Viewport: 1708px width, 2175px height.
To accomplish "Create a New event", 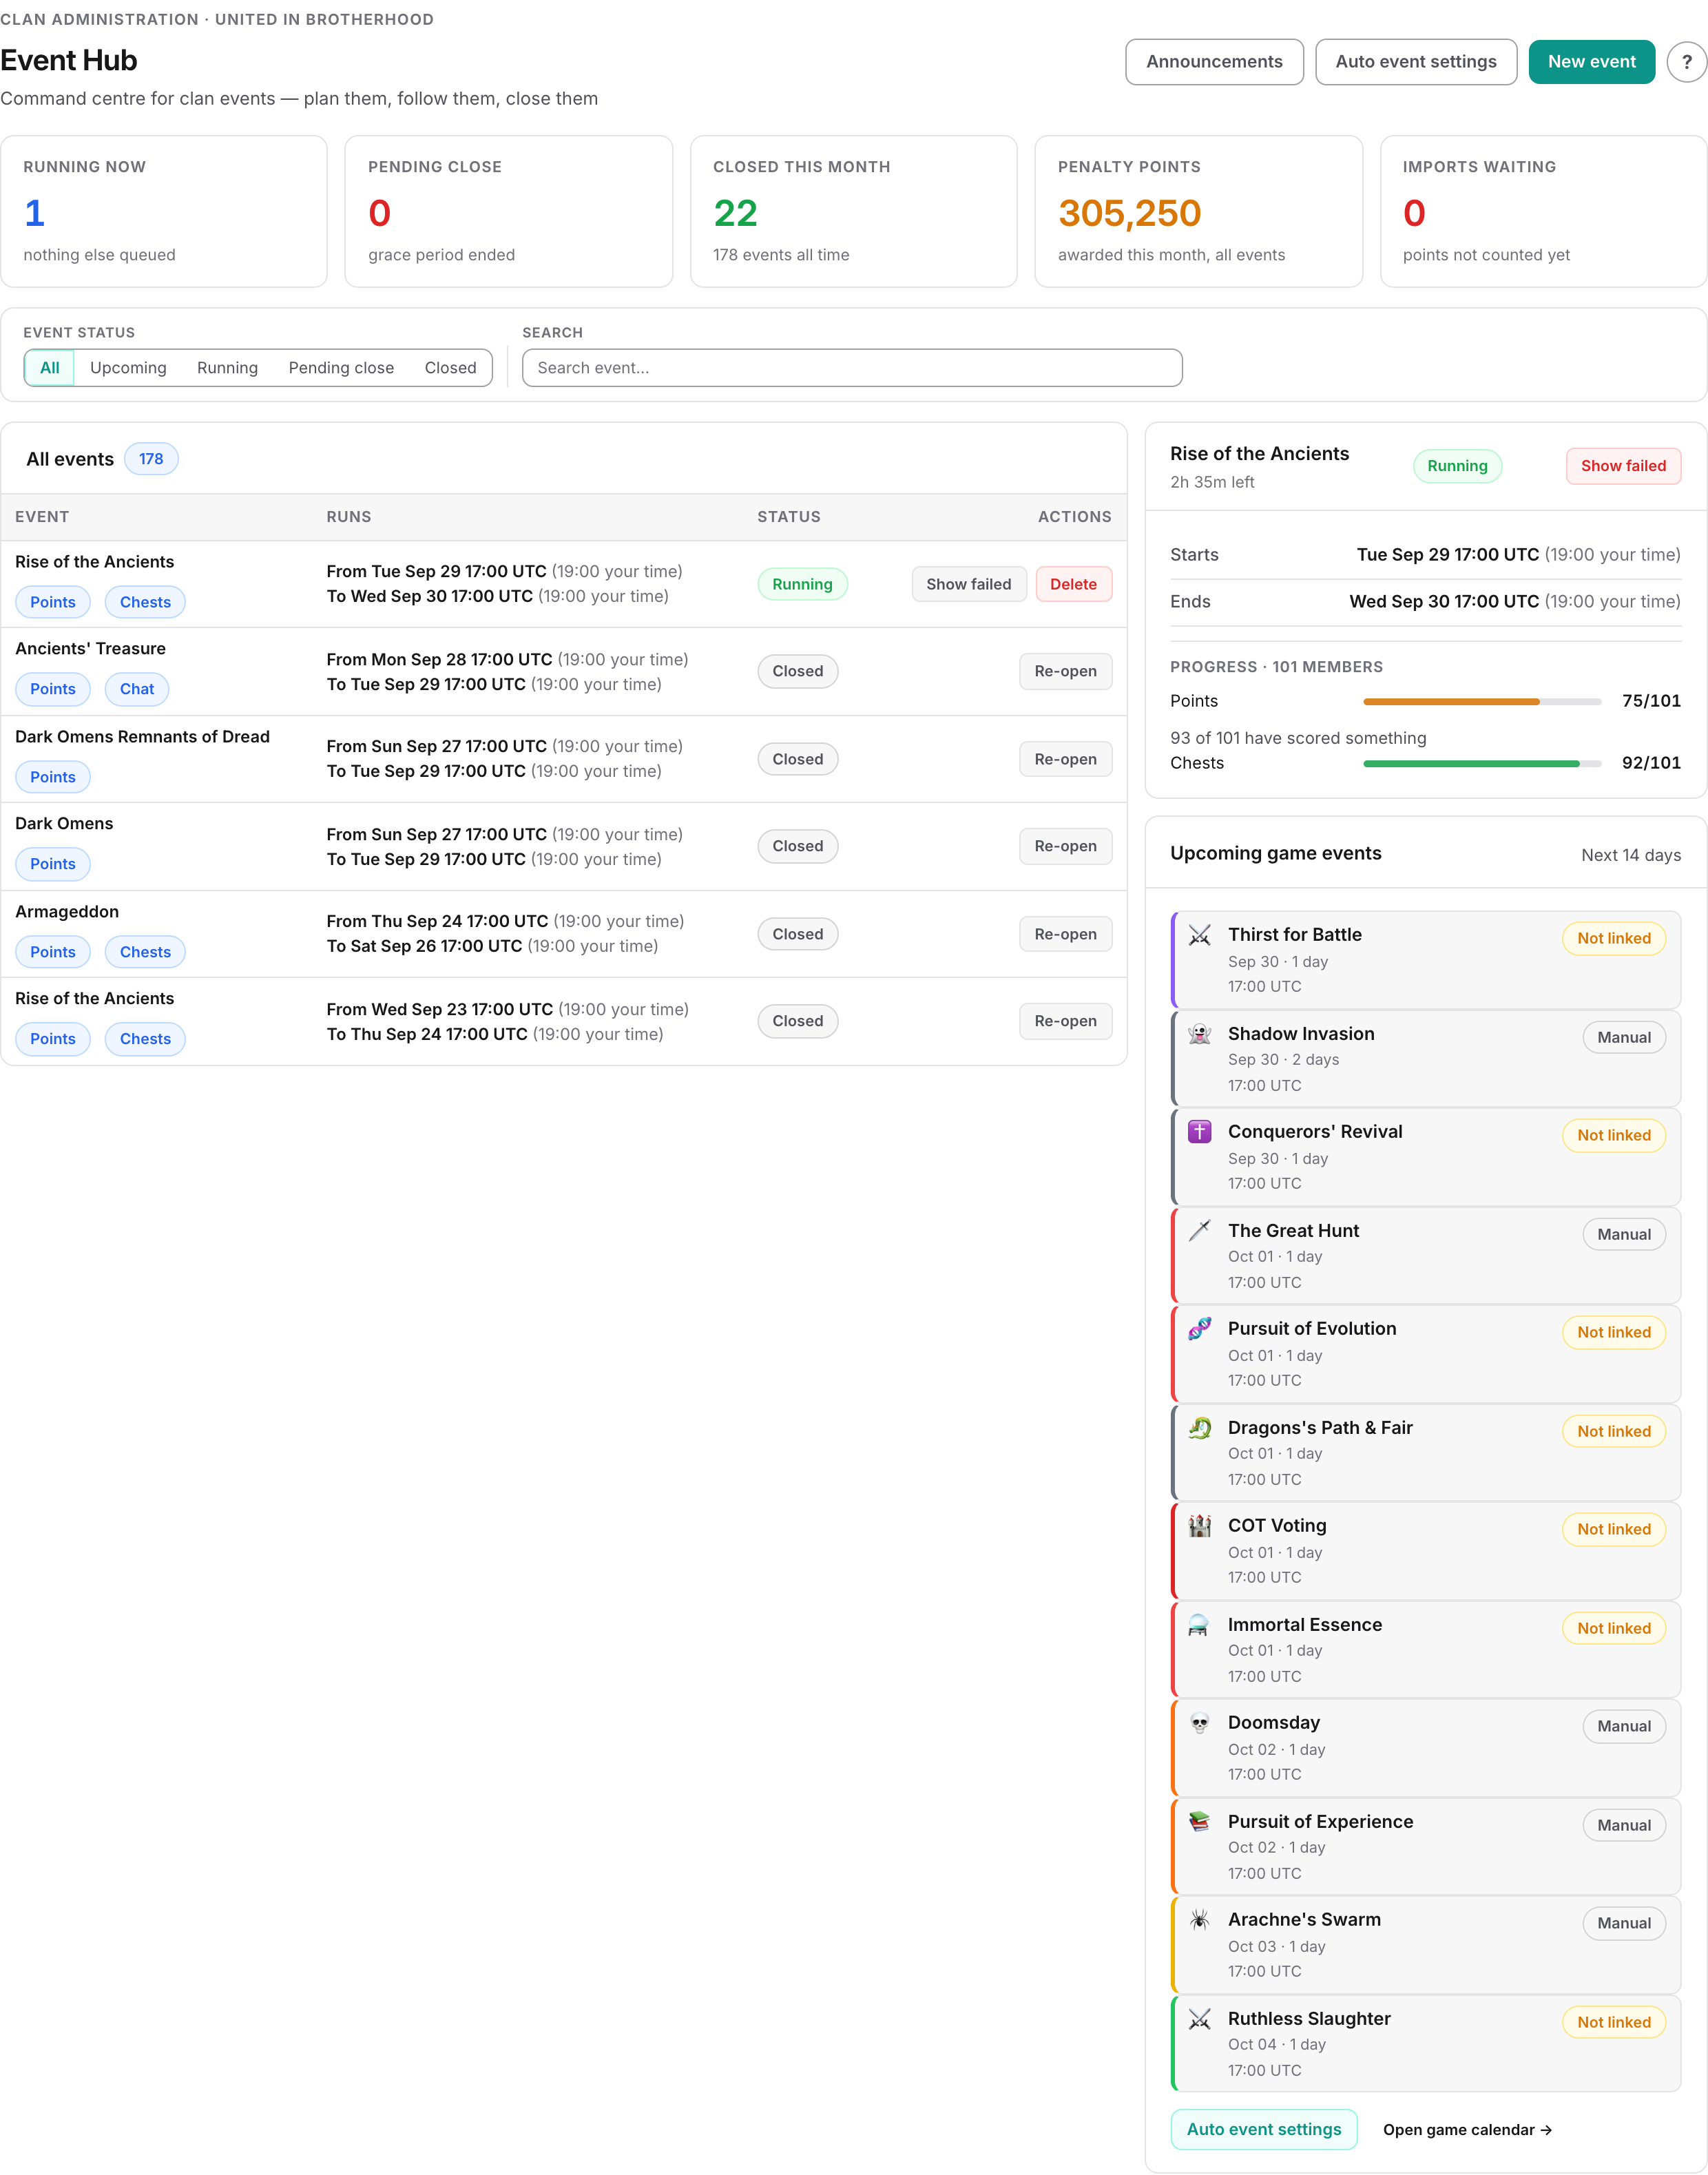I will 1592,62.
